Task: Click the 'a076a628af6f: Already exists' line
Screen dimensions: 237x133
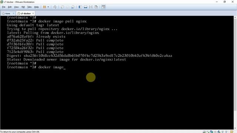Action: 36,37
